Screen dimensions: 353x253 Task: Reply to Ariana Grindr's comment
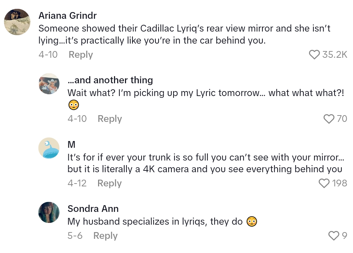point(81,55)
